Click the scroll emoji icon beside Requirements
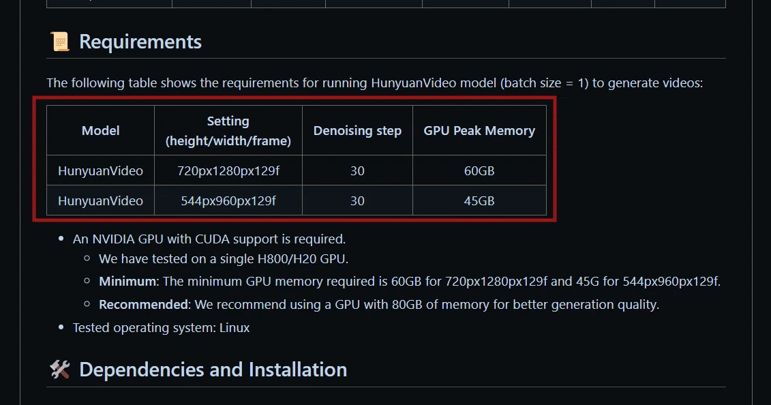 pyautogui.click(x=60, y=42)
